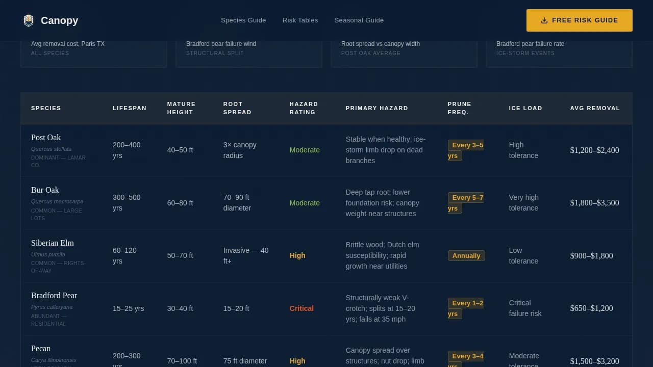Click the 15–20 ft root spread cell

point(236,308)
